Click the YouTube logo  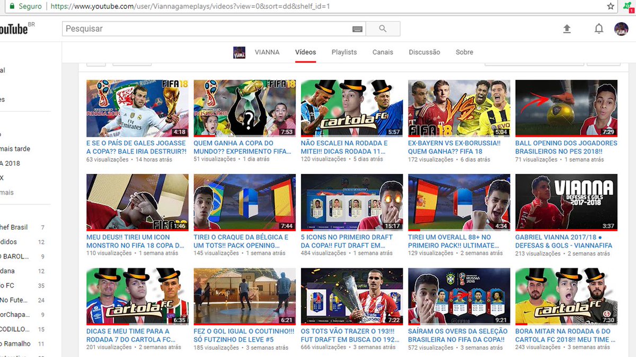click(14, 29)
